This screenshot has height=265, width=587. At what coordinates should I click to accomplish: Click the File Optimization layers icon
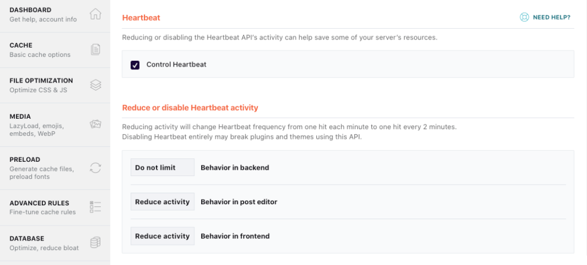(96, 85)
